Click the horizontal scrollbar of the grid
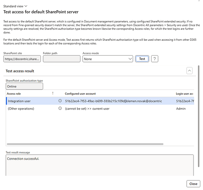The image size is (203, 190). click(85, 144)
